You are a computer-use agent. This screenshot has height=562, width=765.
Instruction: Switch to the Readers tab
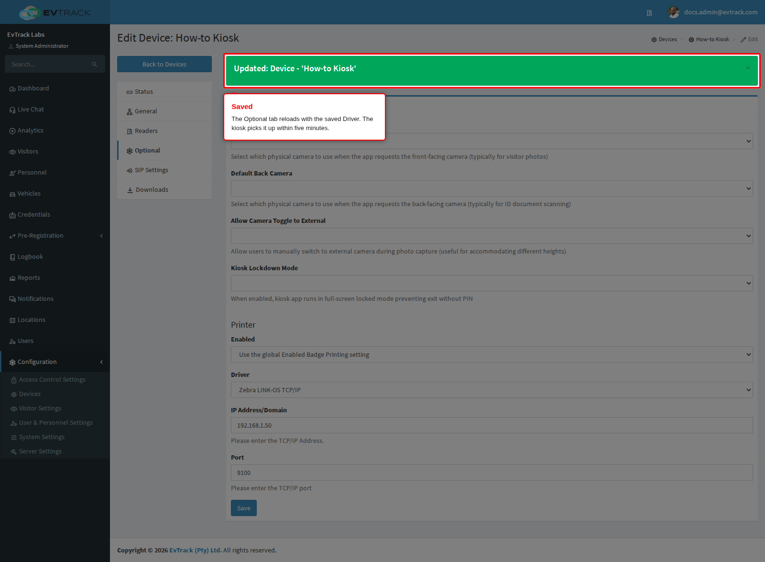pyautogui.click(x=164, y=131)
